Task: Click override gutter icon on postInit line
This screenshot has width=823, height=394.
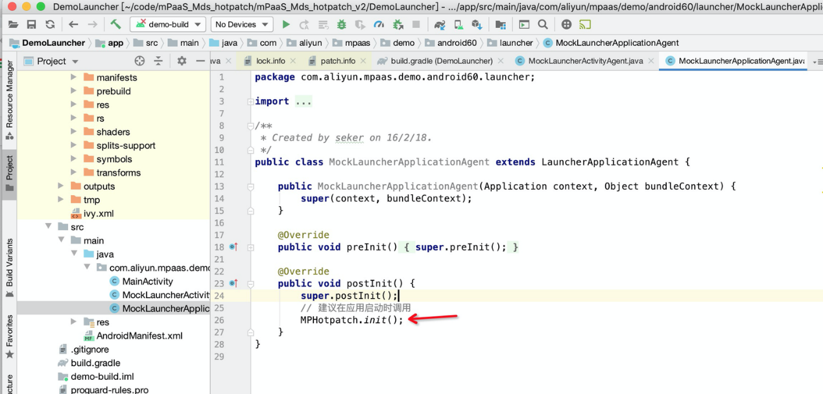Action: pyautogui.click(x=234, y=283)
